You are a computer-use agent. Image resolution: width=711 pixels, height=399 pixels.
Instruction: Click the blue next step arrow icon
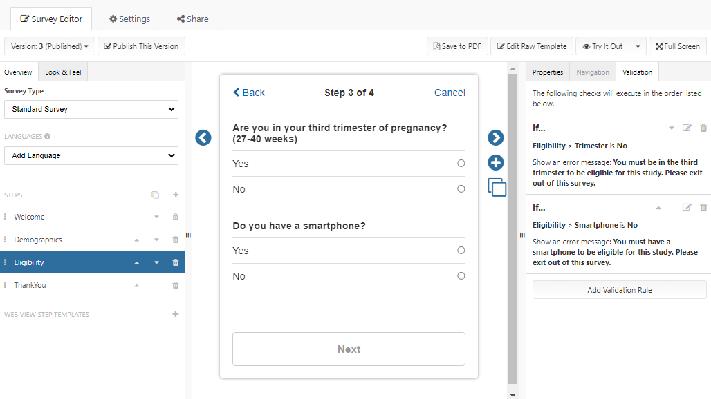click(496, 138)
